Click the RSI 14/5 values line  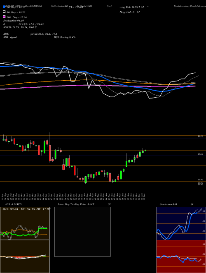[x=23, y=24]
